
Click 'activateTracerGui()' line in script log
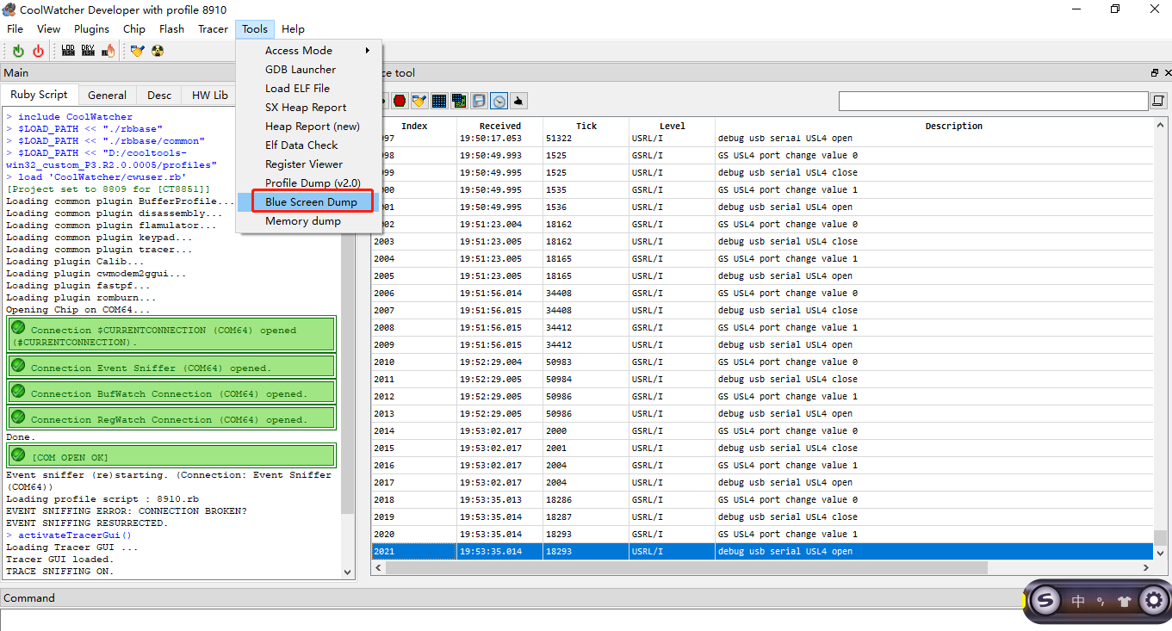(75, 535)
